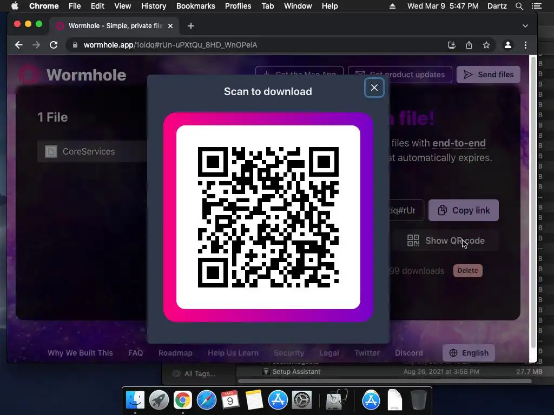Open the Window menu
This screenshot has height=415, width=554.
point(298,6)
